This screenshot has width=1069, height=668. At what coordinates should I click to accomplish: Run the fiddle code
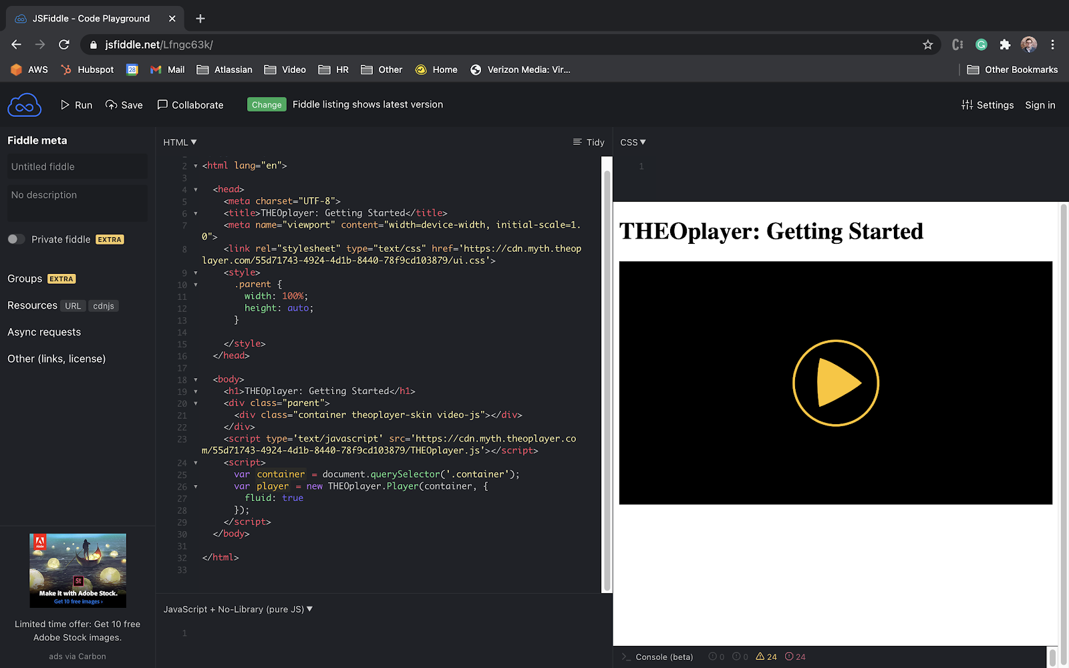click(75, 105)
